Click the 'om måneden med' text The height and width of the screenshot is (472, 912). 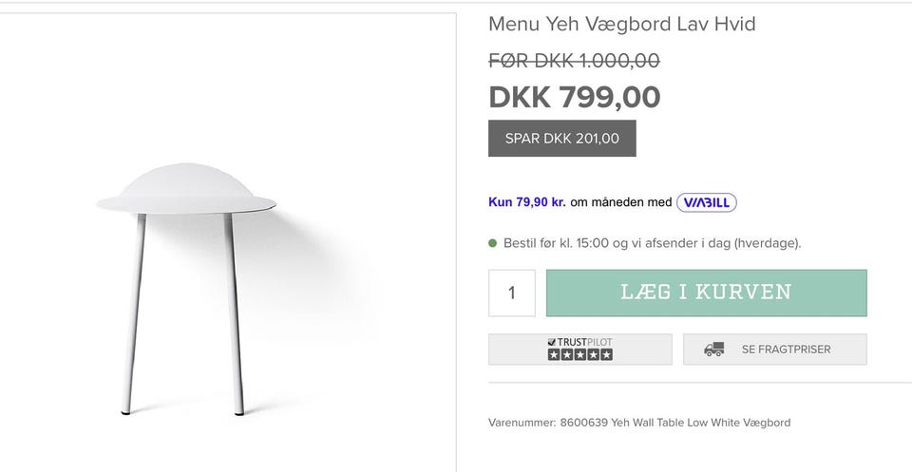click(x=621, y=202)
